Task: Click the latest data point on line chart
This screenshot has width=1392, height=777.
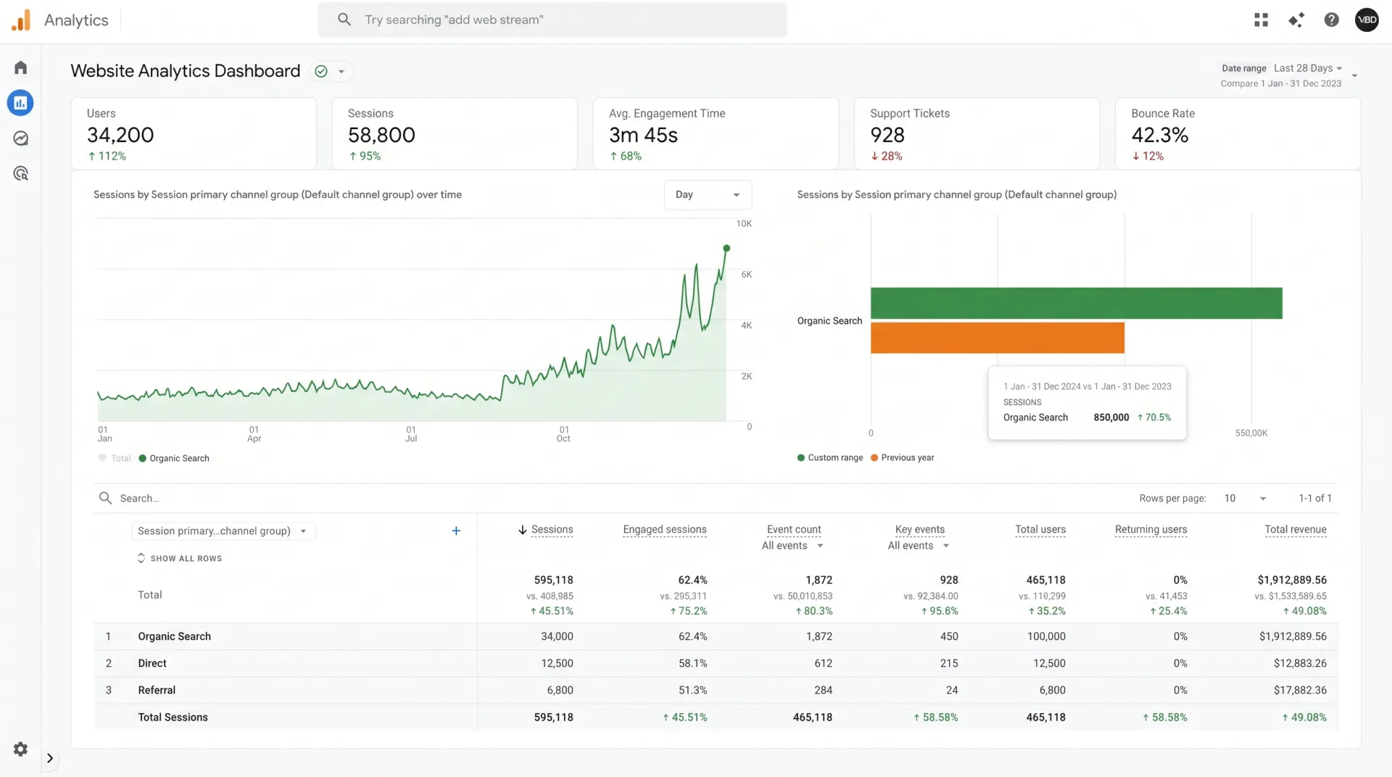Action: (x=726, y=249)
